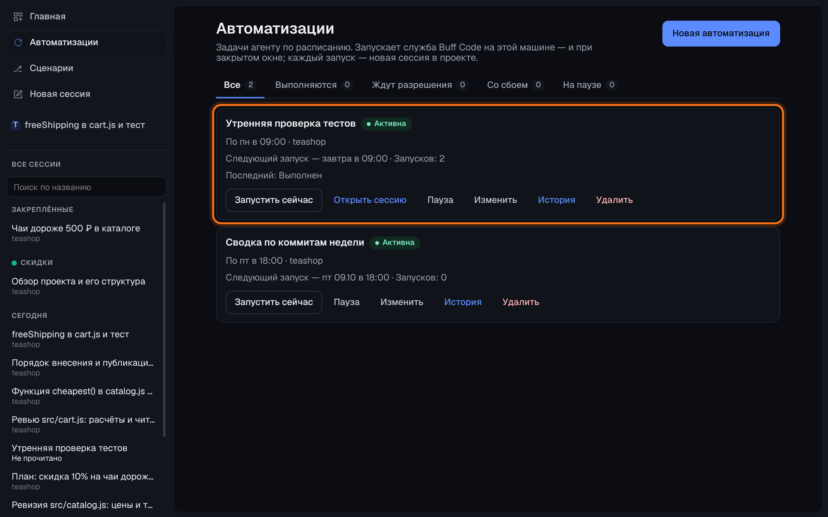Open pinned freeShipping в cart.js и тест shortcut

[87, 125]
